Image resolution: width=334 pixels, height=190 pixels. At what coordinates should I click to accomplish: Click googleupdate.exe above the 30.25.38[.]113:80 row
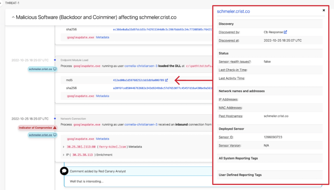click(80, 139)
